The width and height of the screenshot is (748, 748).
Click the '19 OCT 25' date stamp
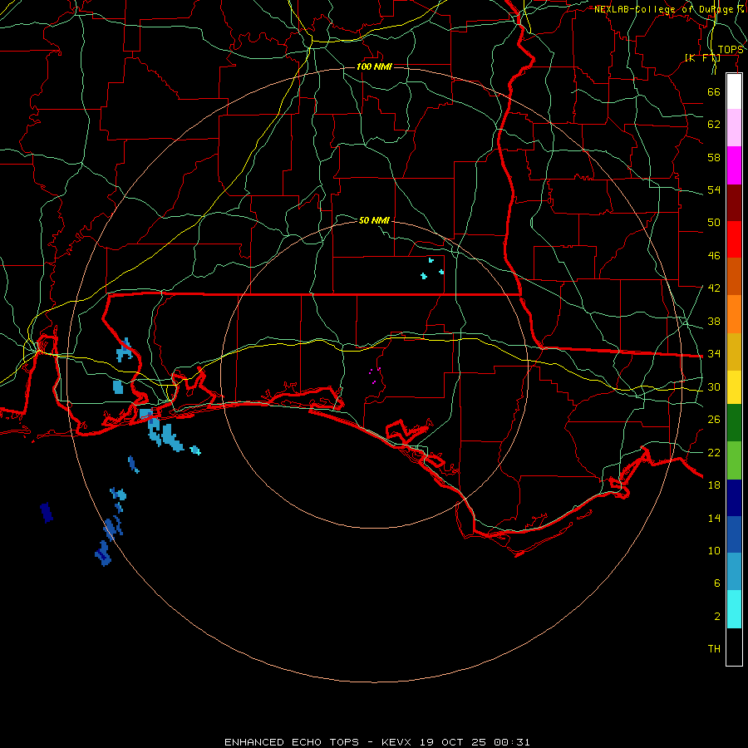click(453, 742)
